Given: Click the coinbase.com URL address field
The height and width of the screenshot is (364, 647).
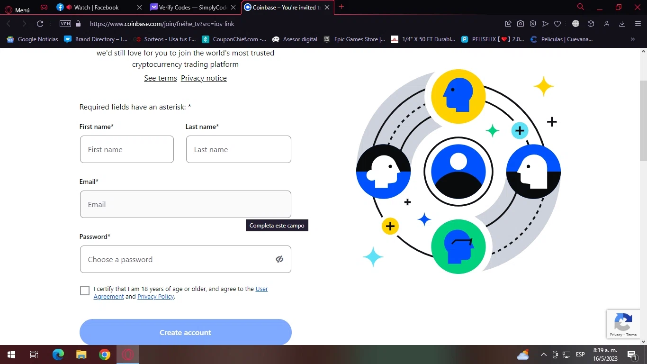Looking at the screenshot, I should [162, 24].
